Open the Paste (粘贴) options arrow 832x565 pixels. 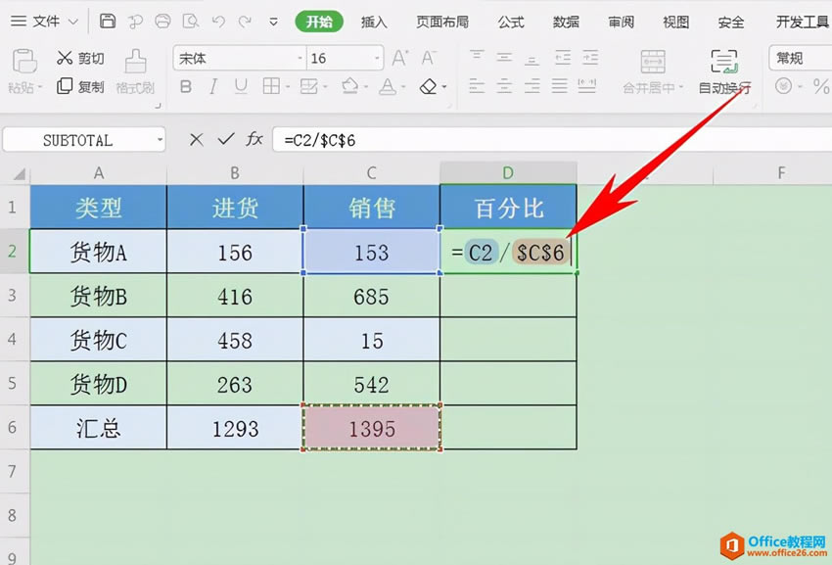pos(40,86)
